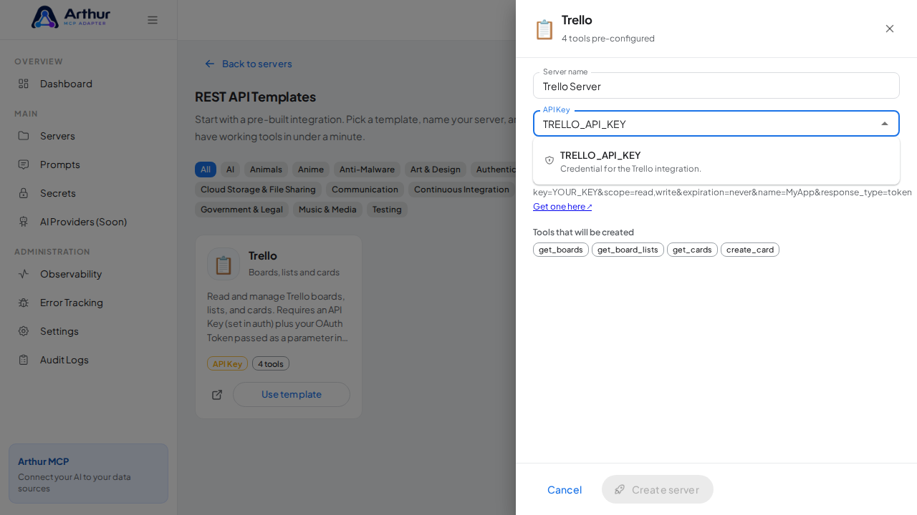Filter by Cloud Storage & File Sharing
917x515 pixels.
pyautogui.click(x=258, y=190)
